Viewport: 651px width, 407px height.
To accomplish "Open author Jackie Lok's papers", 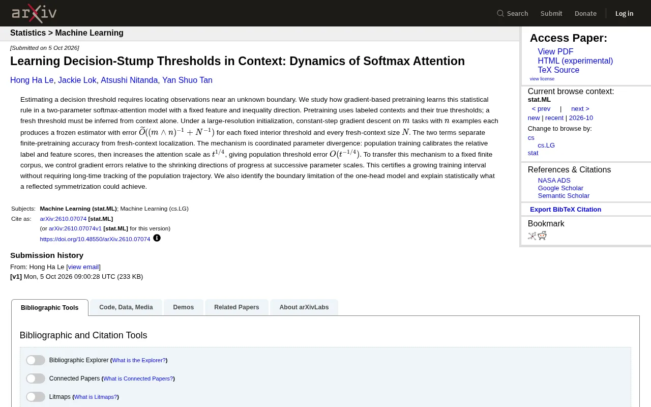I will [x=77, y=80].
